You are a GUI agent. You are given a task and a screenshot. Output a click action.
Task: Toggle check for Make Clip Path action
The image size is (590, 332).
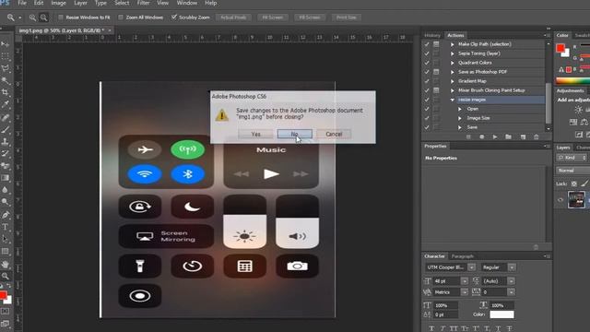click(x=427, y=44)
